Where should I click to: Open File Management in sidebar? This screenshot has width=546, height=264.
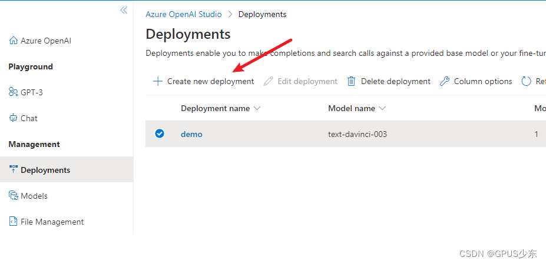(x=52, y=222)
